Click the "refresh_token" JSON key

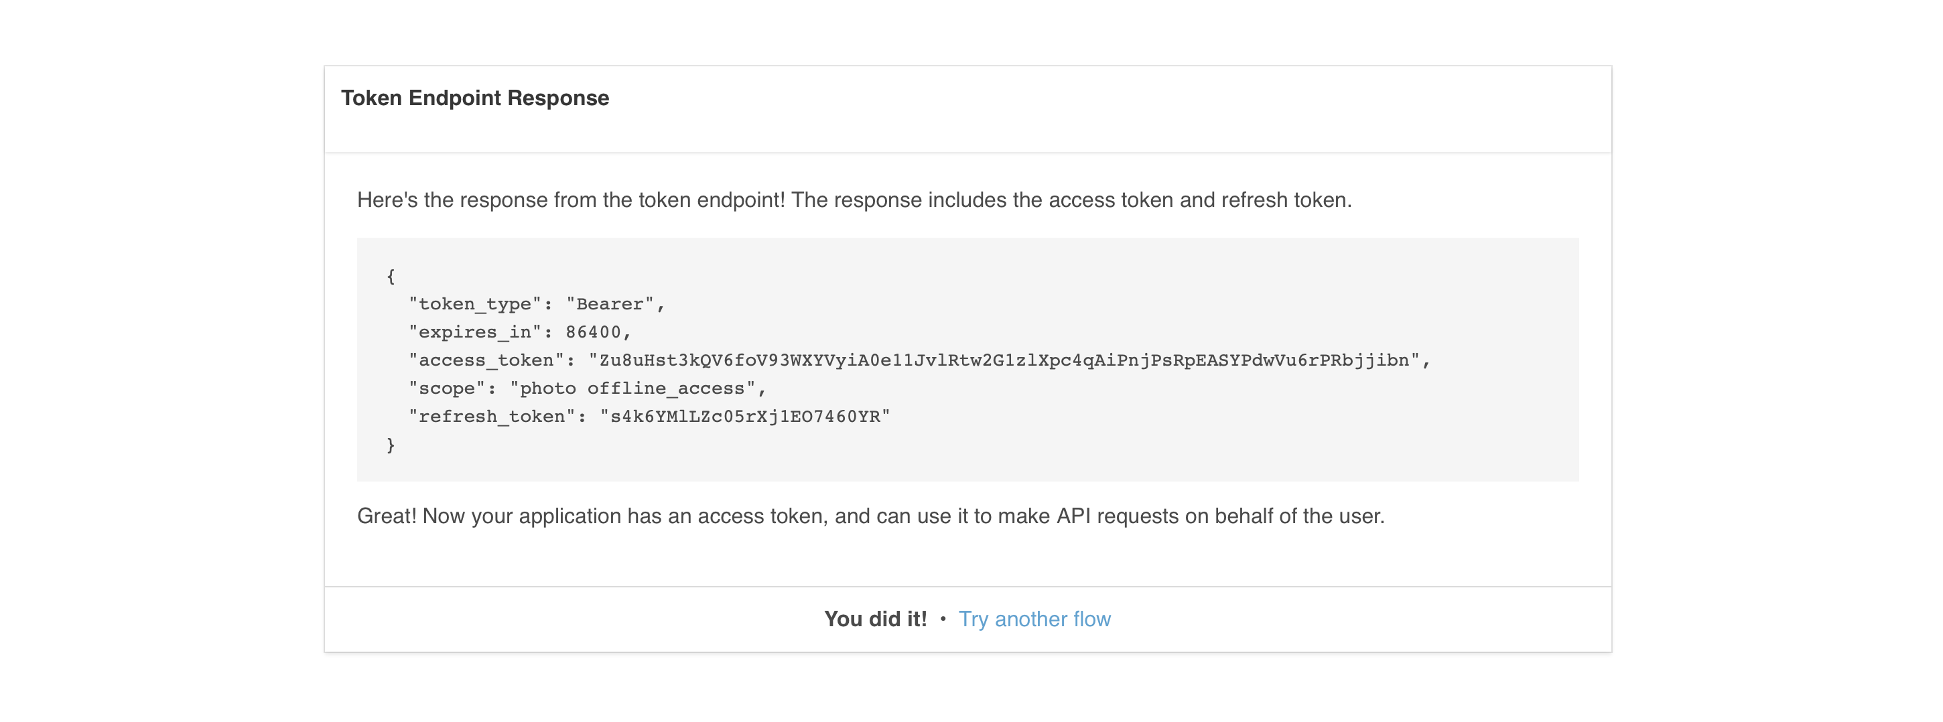point(492,417)
